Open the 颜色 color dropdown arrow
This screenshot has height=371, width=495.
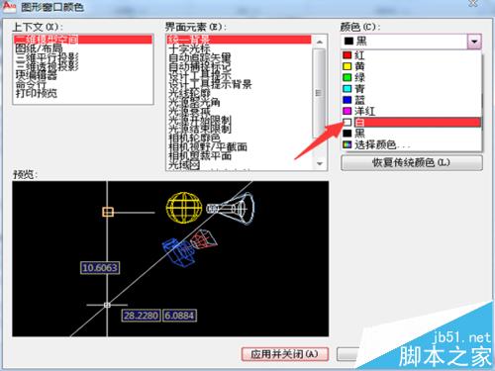tap(474, 42)
